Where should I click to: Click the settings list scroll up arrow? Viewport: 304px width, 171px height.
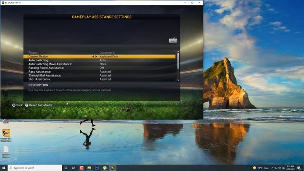click(178, 52)
